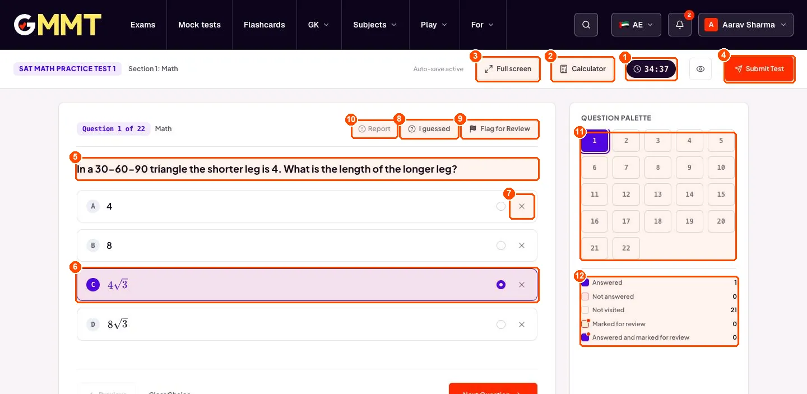Go to Exams in navigation
Screen dimensions: 807x394
(143, 25)
